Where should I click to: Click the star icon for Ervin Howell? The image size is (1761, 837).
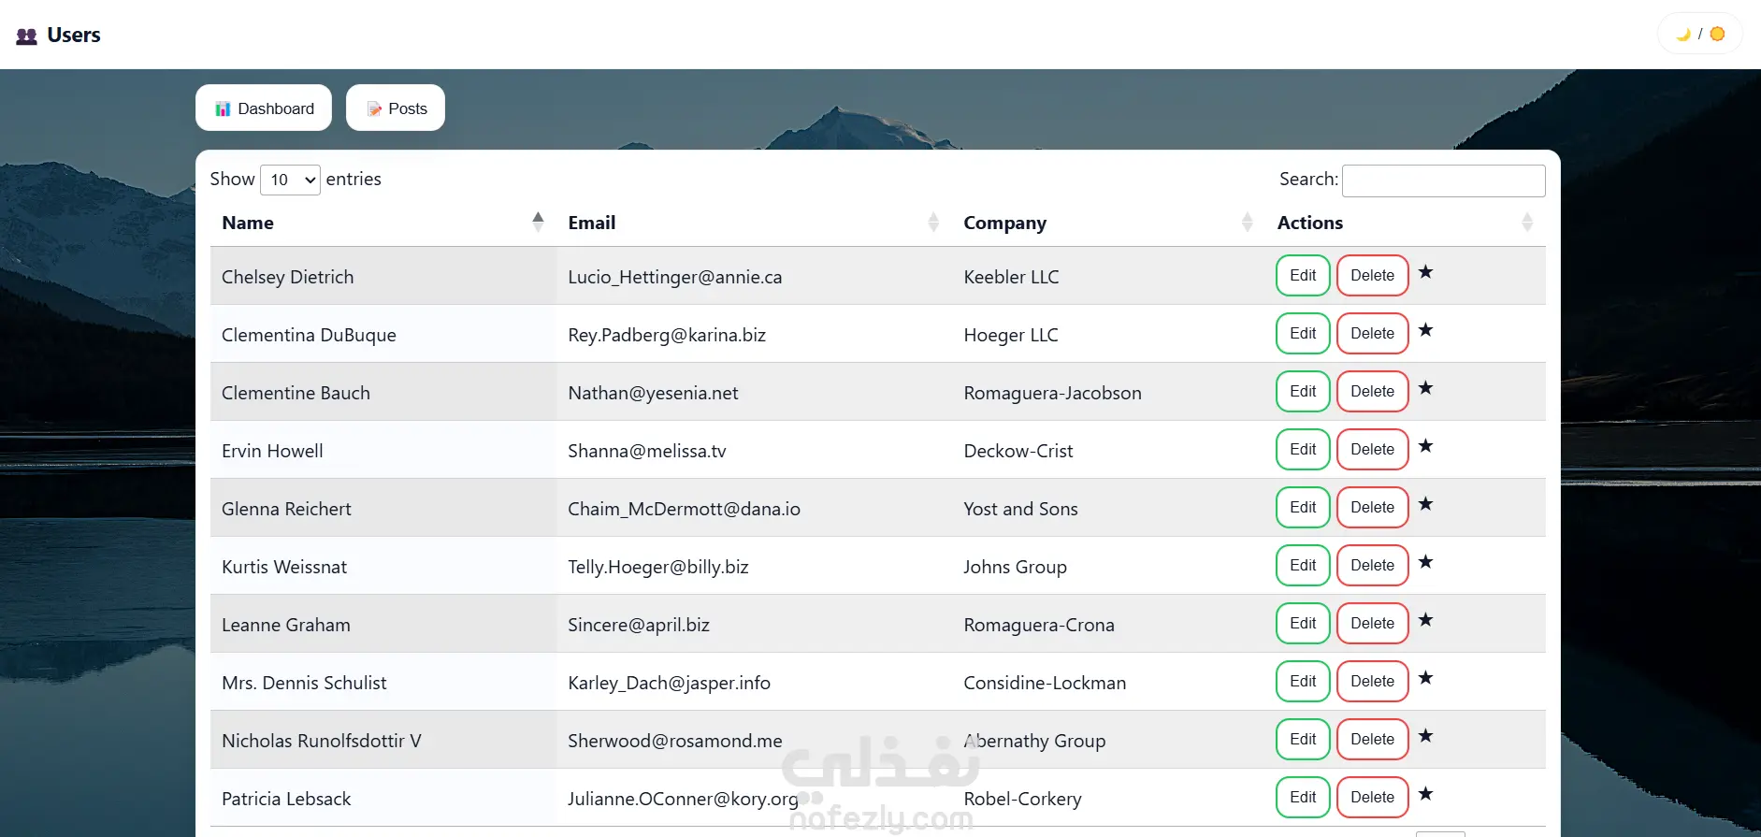coord(1425,446)
